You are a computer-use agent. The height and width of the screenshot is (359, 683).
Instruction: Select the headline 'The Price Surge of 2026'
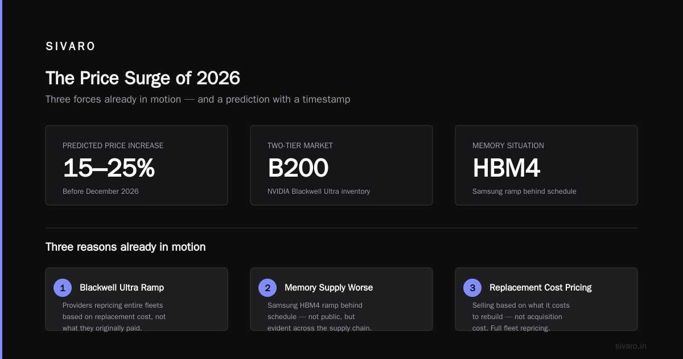pyautogui.click(x=143, y=78)
